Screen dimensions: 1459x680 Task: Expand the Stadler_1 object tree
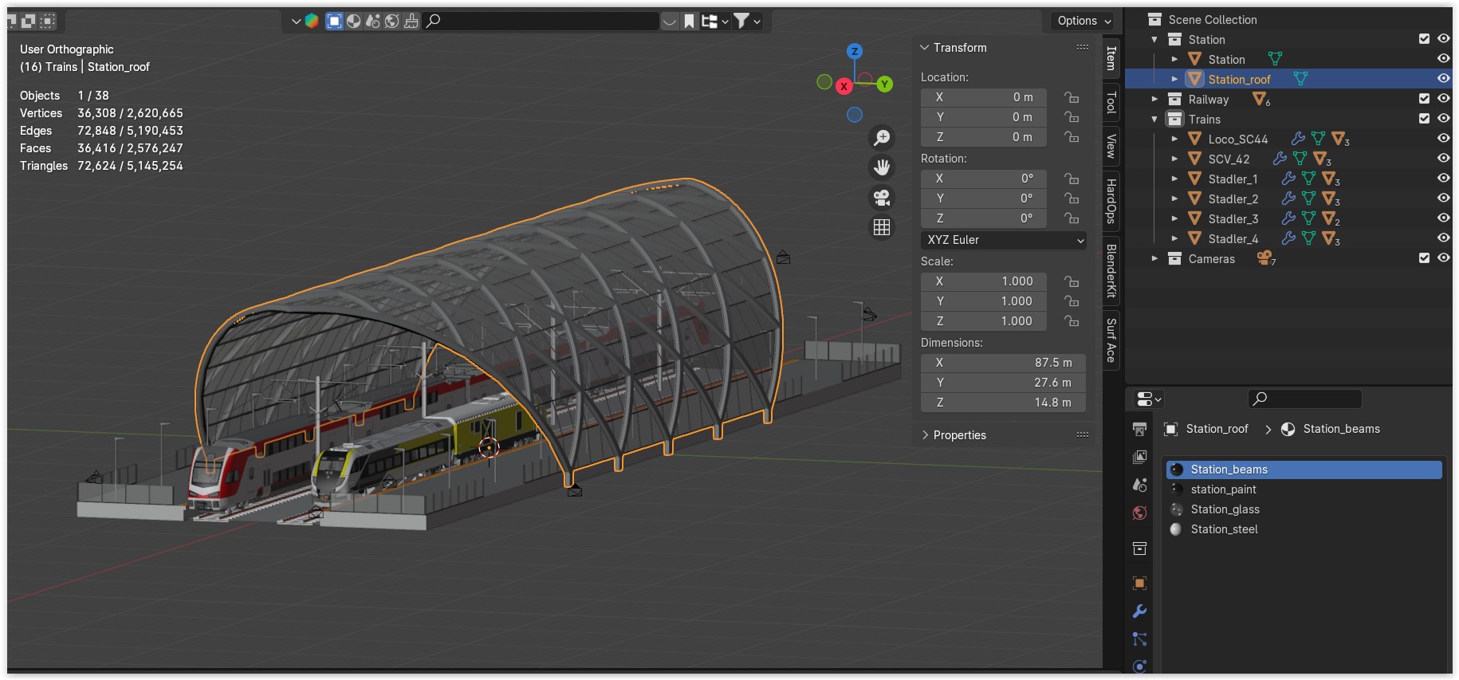coord(1174,179)
